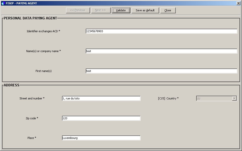Image resolution: width=242 pixels, height=151 pixels.
Task: Focus the Zip code field
Action: point(101,118)
